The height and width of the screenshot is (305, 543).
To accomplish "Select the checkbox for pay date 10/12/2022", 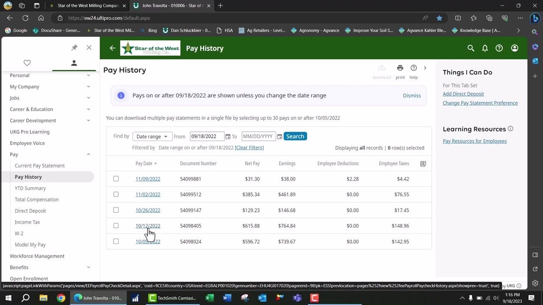I will 116,226.
